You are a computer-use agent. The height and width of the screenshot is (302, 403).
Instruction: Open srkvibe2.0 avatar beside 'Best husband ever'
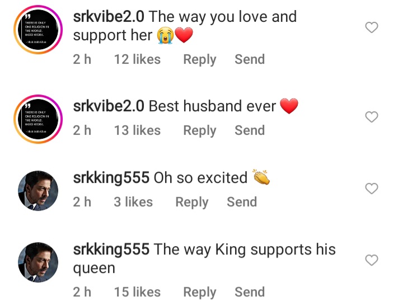38,119
